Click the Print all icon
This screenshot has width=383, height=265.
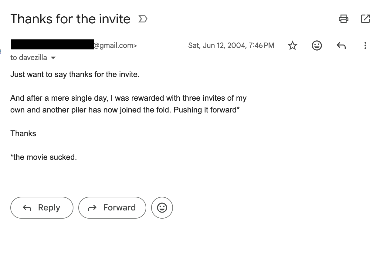(343, 19)
